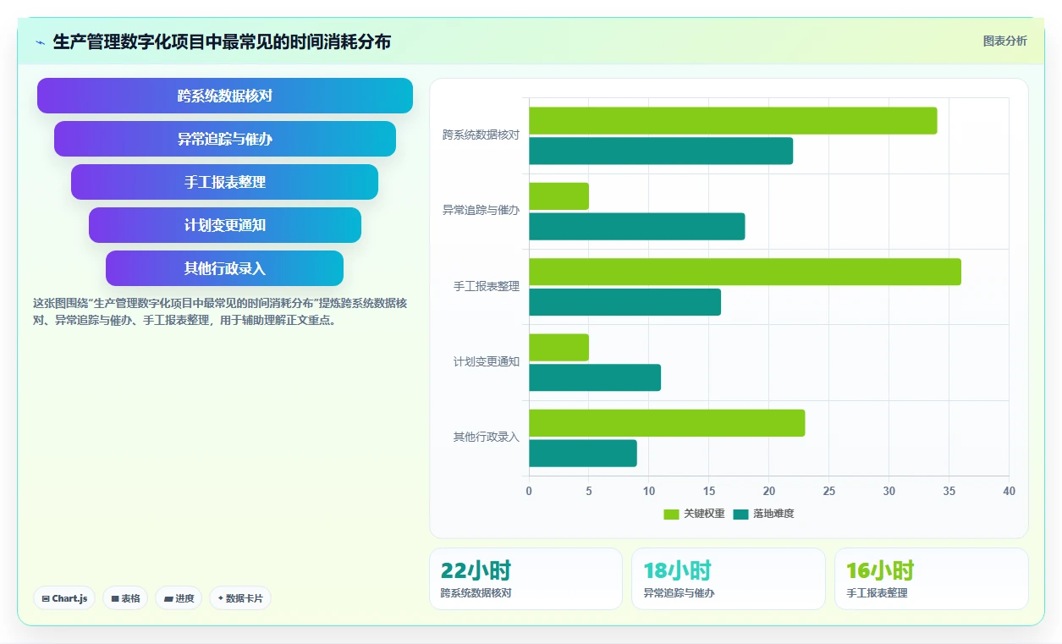Click the 关键权重 bar for 异常追踪与催办
This screenshot has width=1062, height=644.
pyautogui.click(x=559, y=196)
